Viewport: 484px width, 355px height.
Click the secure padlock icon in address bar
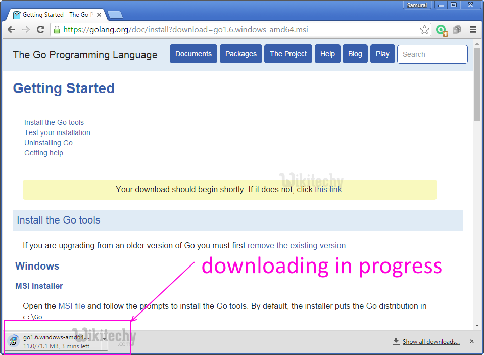pyautogui.click(x=57, y=30)
